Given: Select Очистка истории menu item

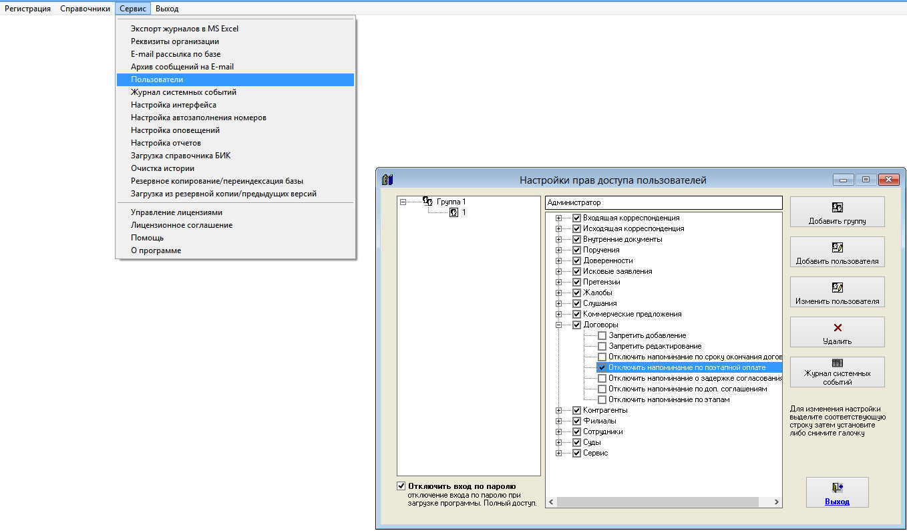Looking at the screenshot, I should point(235,168).
